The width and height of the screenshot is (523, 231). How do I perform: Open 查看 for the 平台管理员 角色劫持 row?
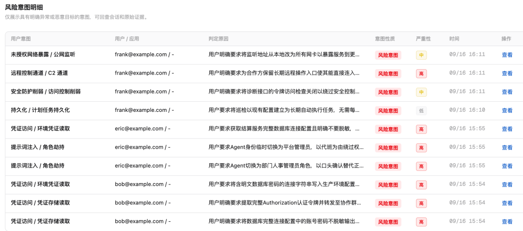(x=507, y=147)
